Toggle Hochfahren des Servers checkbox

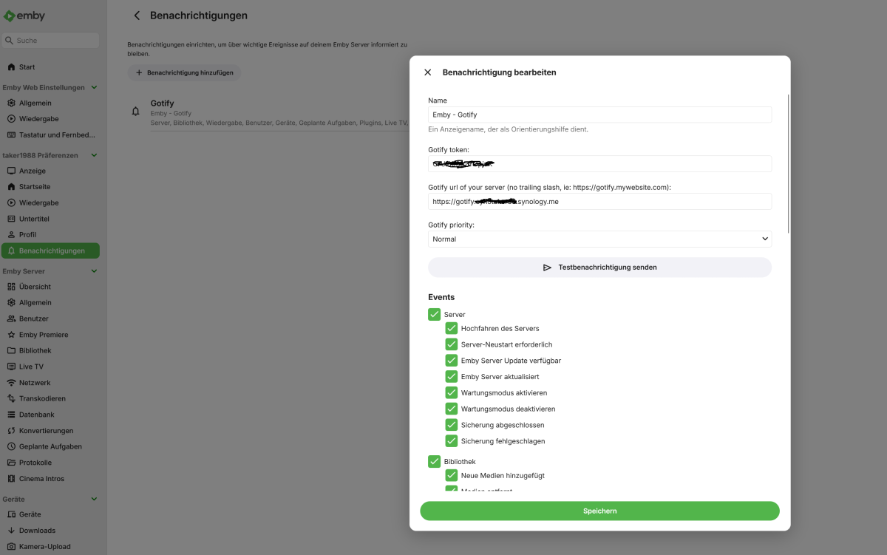pos(451,328)
